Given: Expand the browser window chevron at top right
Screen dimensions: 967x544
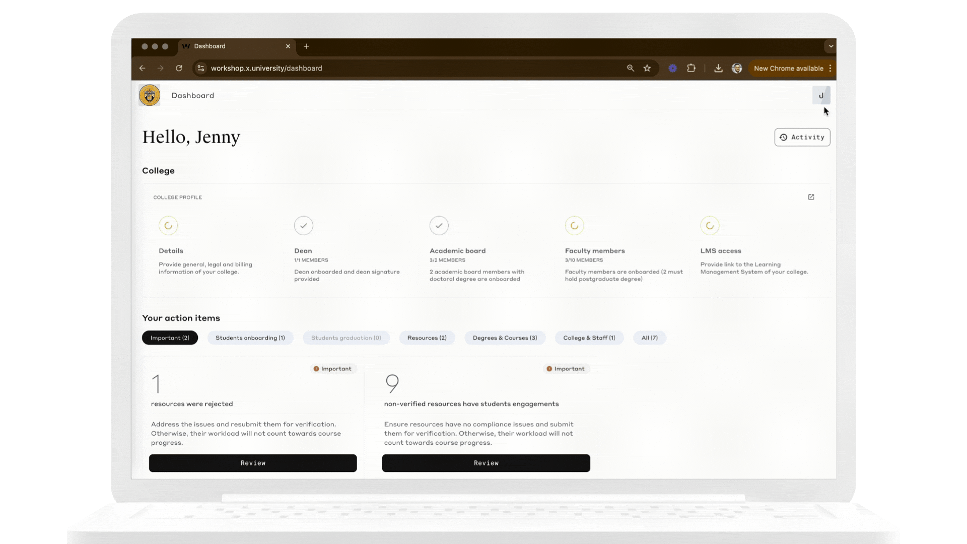Looking at the screenshot, I should 830,46.
